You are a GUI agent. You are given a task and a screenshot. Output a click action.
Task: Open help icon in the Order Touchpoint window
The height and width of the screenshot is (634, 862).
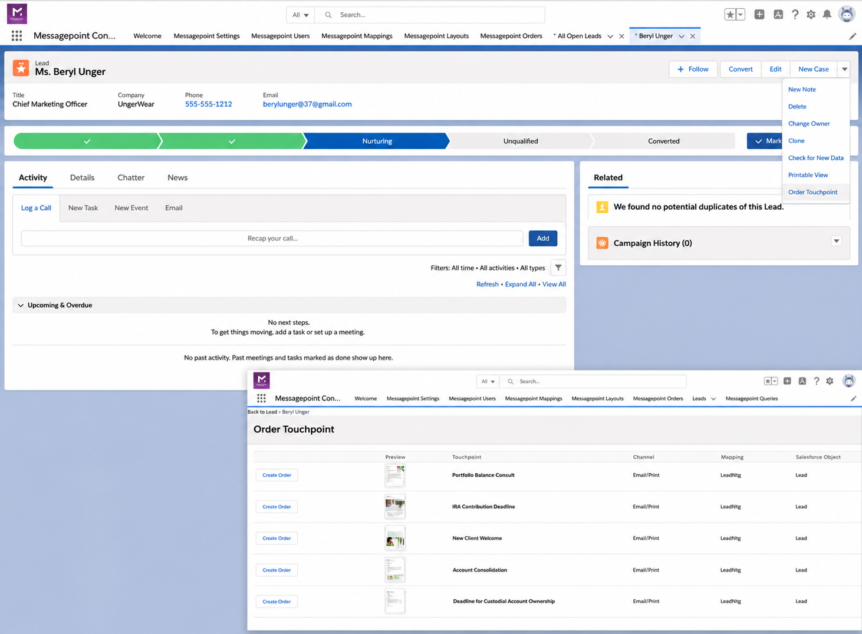pos(817,381)
